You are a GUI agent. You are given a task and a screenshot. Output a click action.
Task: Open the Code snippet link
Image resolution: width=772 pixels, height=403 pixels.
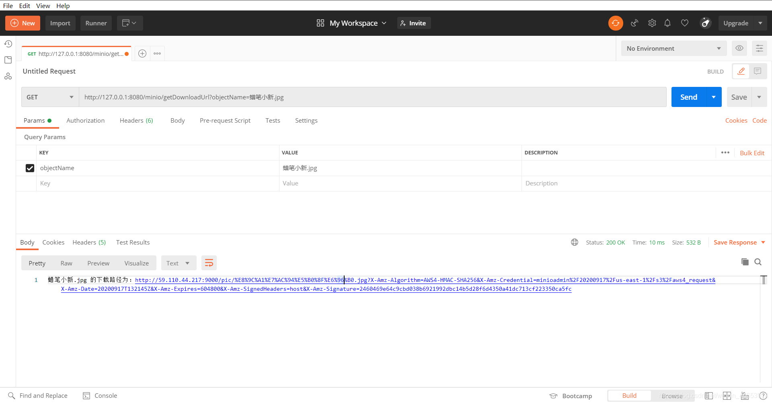[x=760, y=121]
